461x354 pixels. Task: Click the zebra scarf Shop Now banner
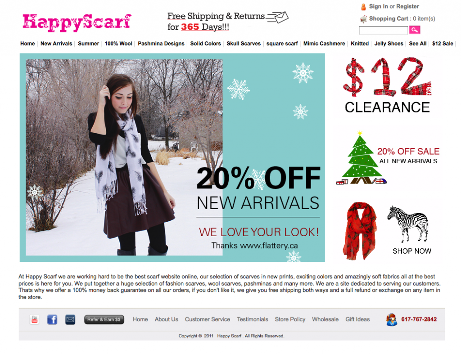pyautogui.click(x=387, y=231)
